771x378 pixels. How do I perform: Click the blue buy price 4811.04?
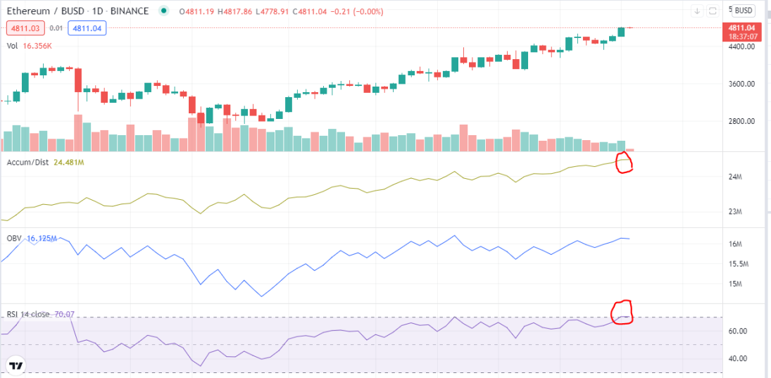coord(87,29)
